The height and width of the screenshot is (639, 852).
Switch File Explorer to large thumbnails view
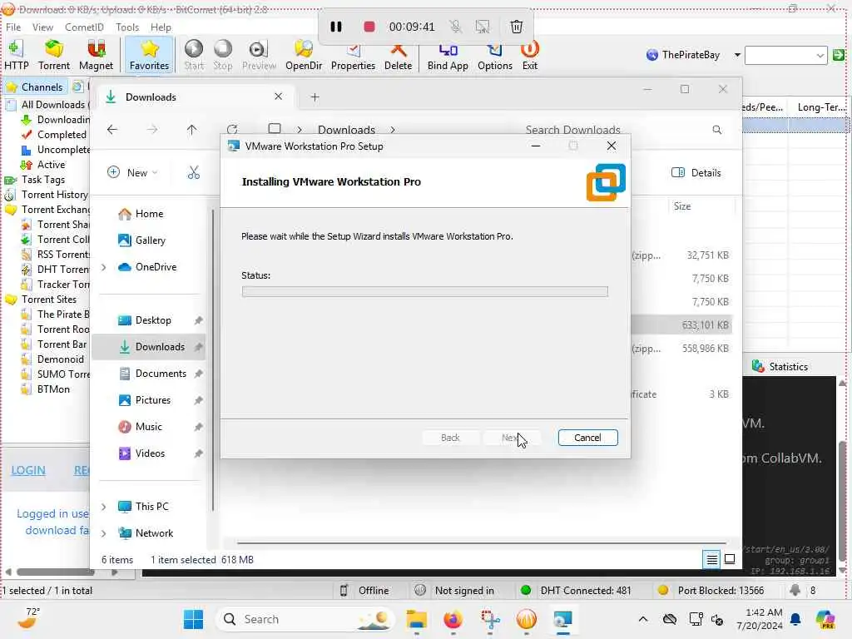tap(730, 559)
